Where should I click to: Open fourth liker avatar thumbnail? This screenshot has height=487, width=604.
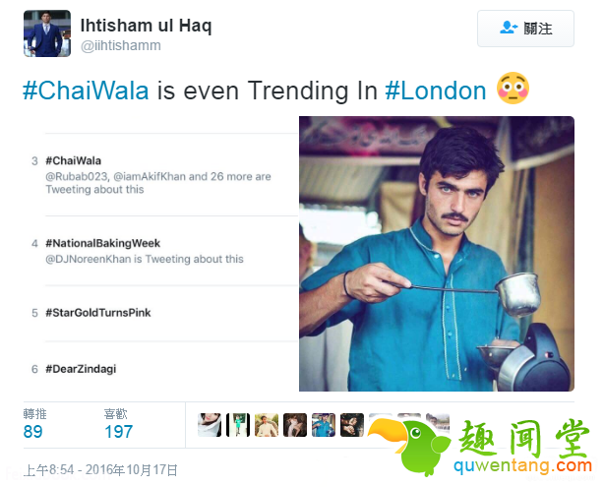[x=295, y=425]
